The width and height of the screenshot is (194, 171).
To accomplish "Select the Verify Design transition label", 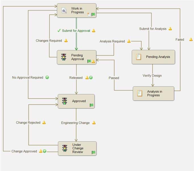I will [x=152, y=76].
